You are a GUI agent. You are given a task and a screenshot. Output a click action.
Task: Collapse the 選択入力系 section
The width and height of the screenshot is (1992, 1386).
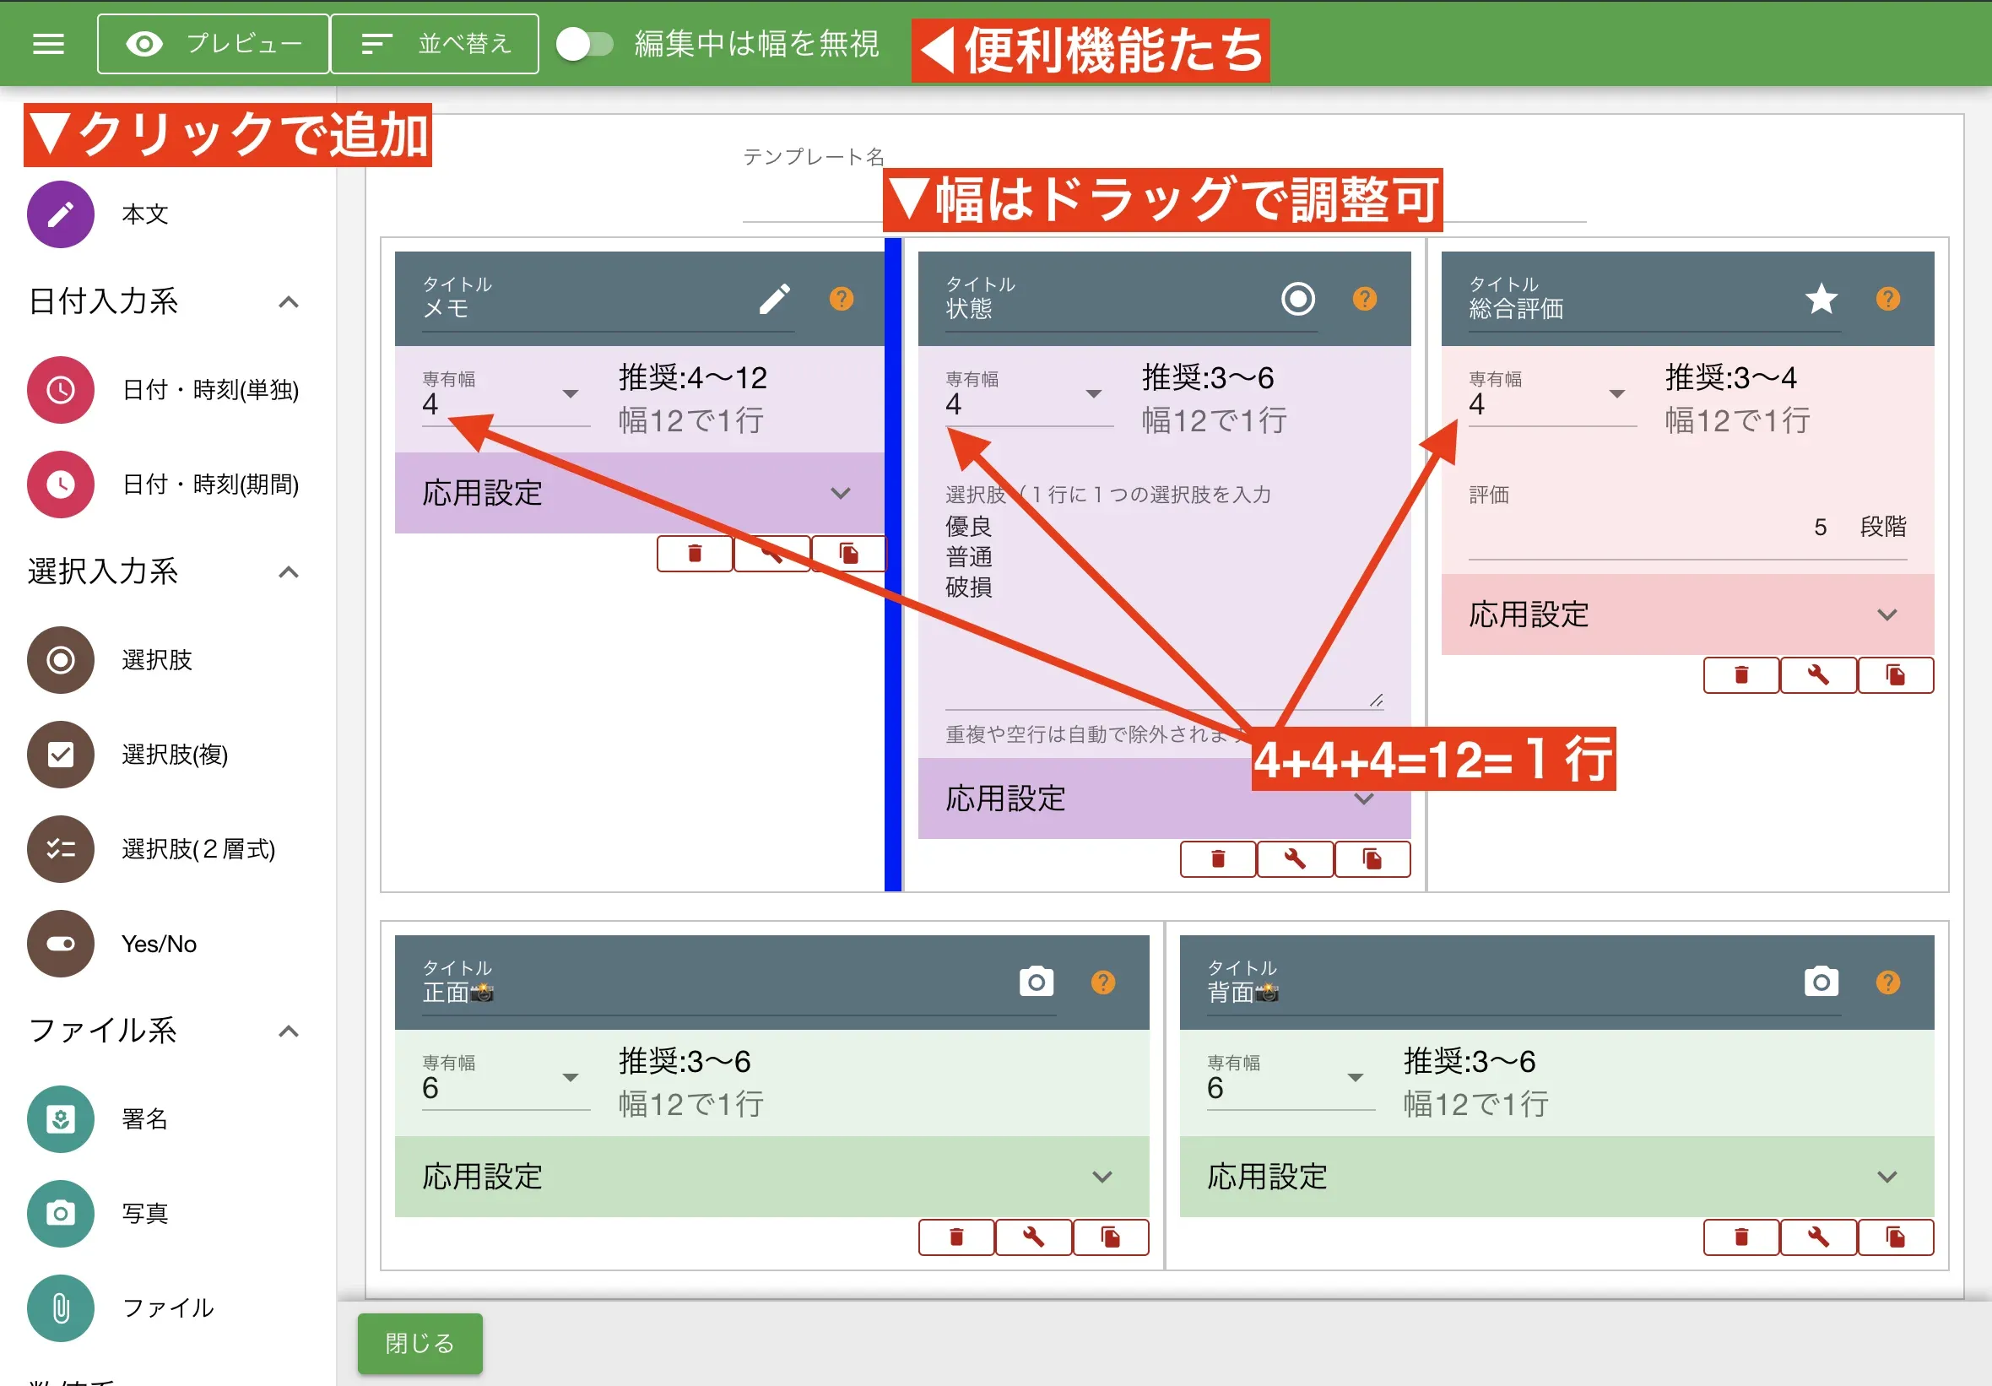(x=290, y=572)
